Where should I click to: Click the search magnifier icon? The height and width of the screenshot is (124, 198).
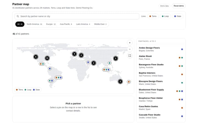[x=18, y=16]
